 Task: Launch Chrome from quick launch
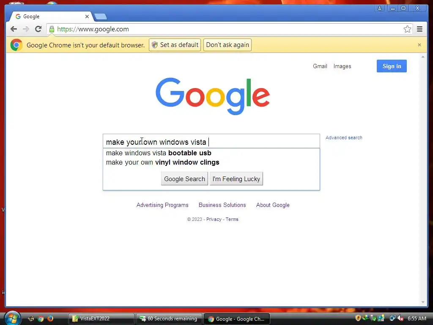[x=41, y=319]
